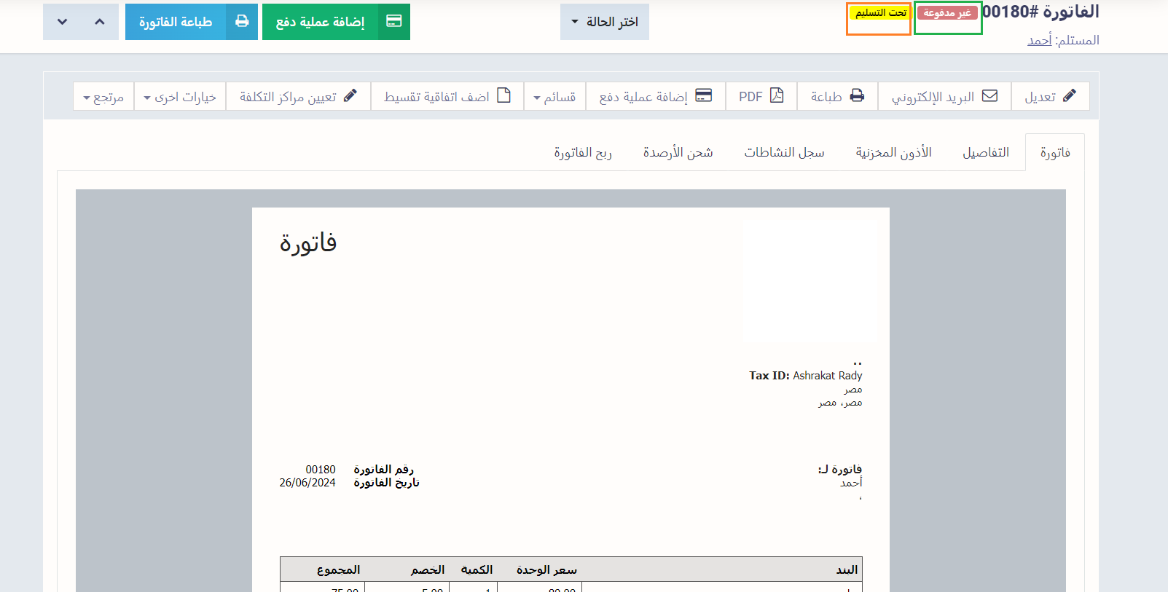Image resolution: width=1168 pixels, height=592 pixels.
Task: Click the PDF file icon
Action: 777,96
